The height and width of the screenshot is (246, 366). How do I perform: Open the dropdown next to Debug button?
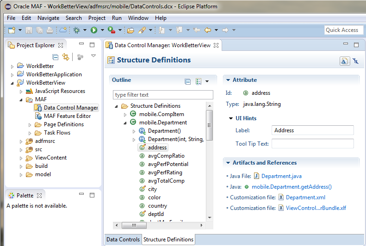point(85,30)
